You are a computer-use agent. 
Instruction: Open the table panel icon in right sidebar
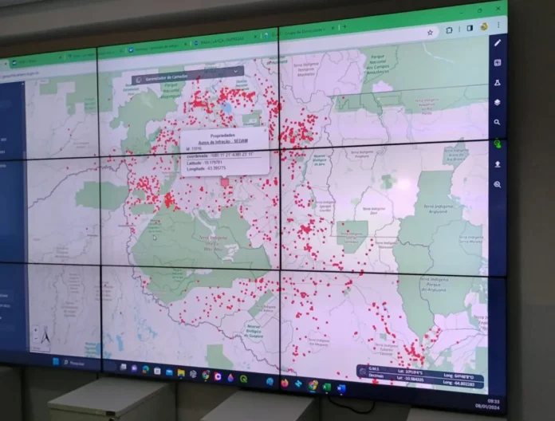[498, 62]
